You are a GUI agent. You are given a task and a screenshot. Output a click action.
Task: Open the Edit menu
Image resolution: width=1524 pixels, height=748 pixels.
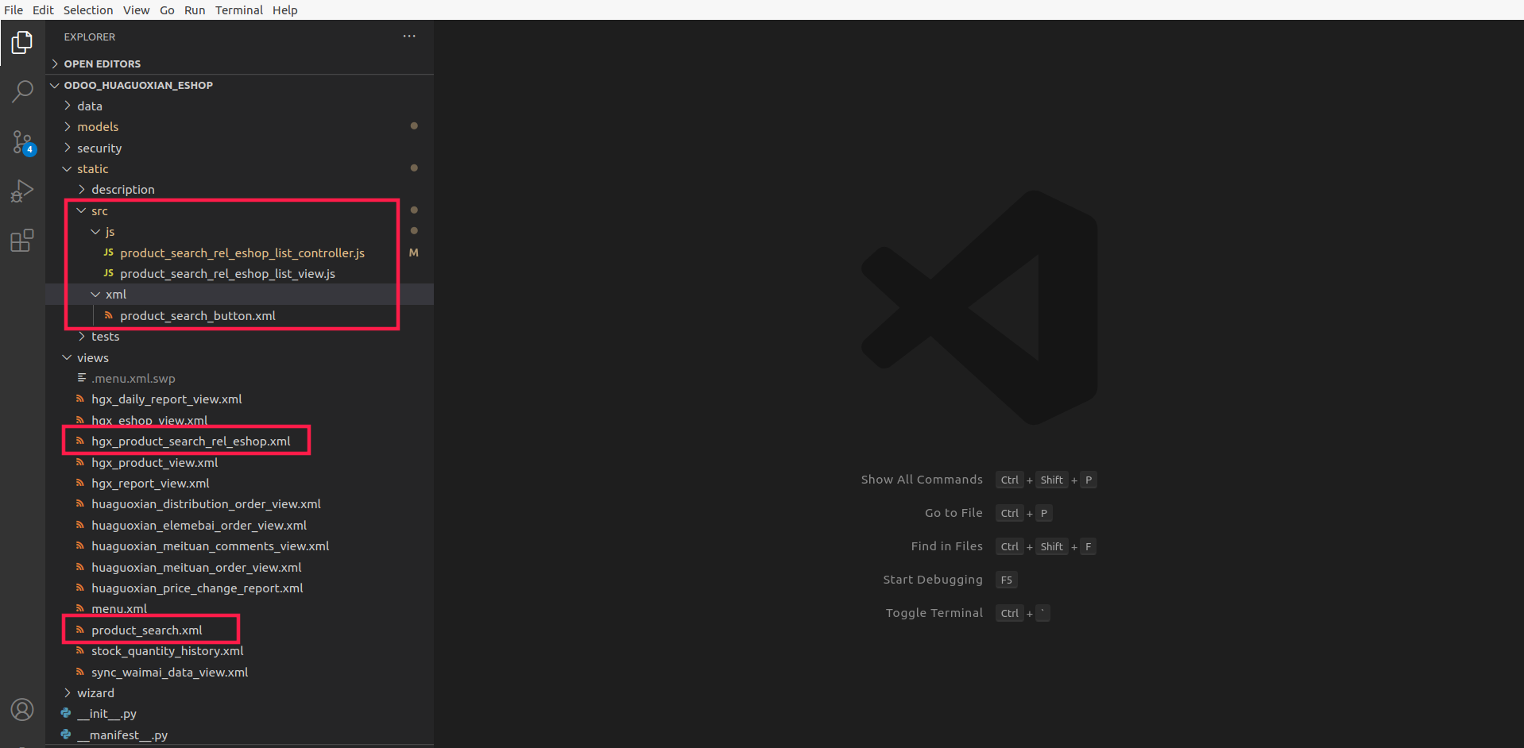coord(43,10)
